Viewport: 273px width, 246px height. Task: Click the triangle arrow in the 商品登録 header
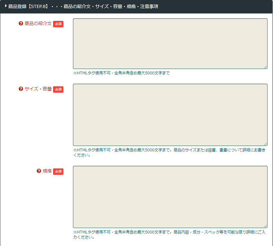point(6,6)
